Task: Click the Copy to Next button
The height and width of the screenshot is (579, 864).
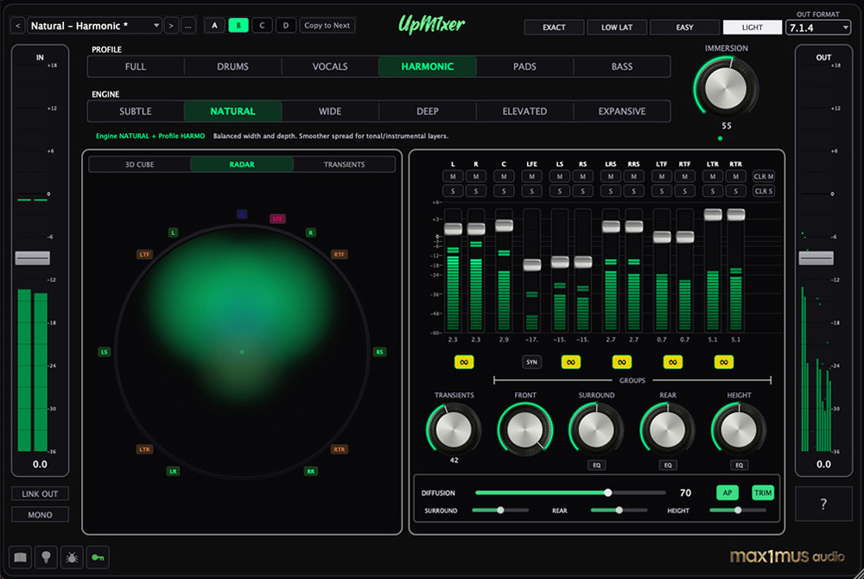Action: tap(327, 26)
